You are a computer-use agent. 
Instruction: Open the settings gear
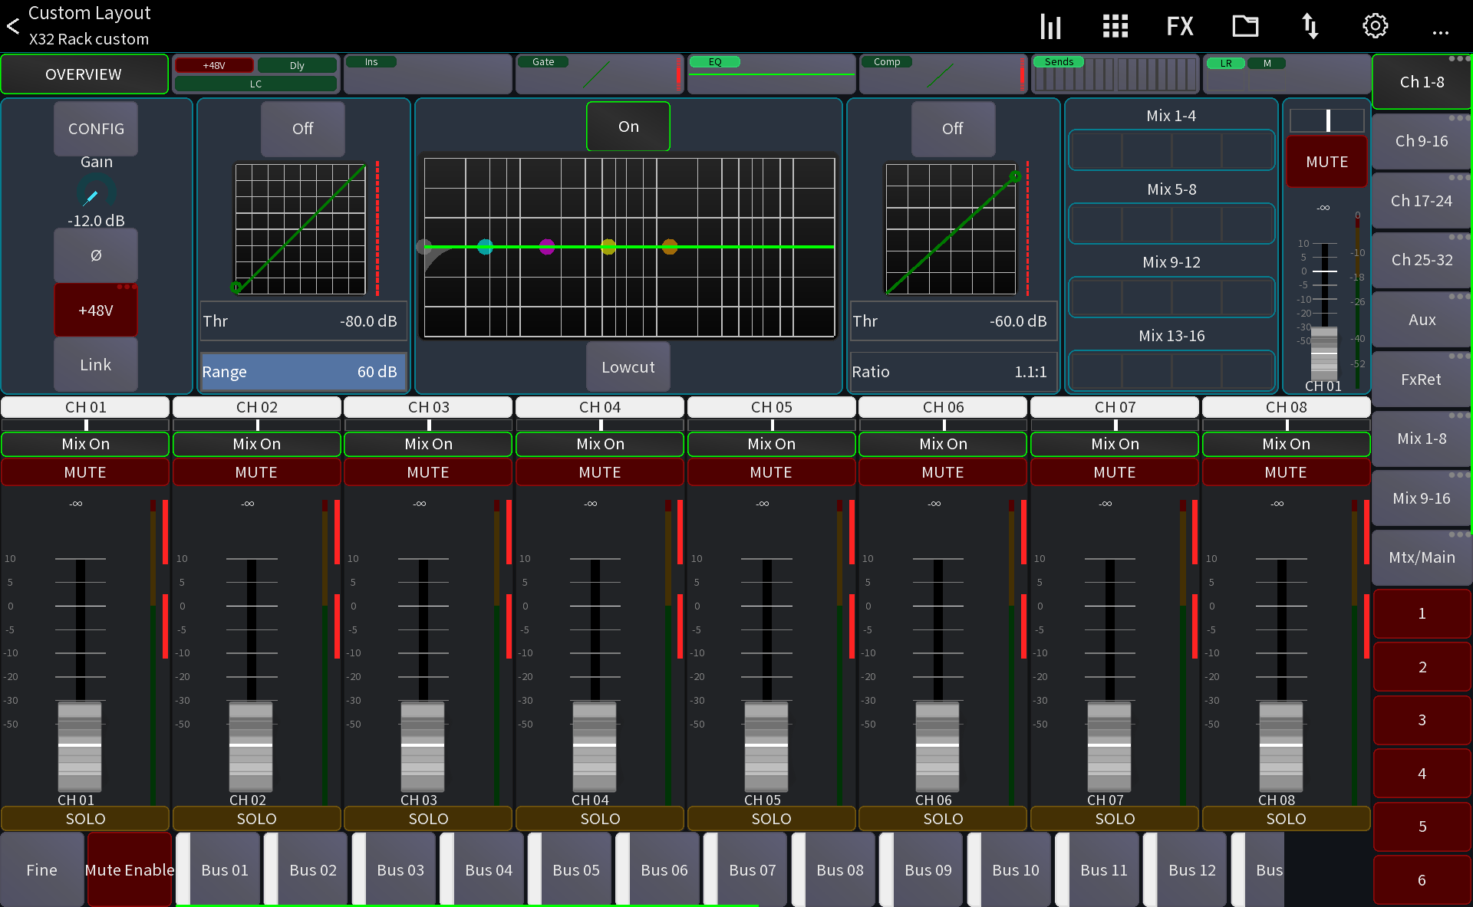[1374, 25]
